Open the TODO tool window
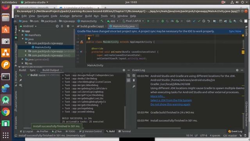250x141 pixels. 70,132
